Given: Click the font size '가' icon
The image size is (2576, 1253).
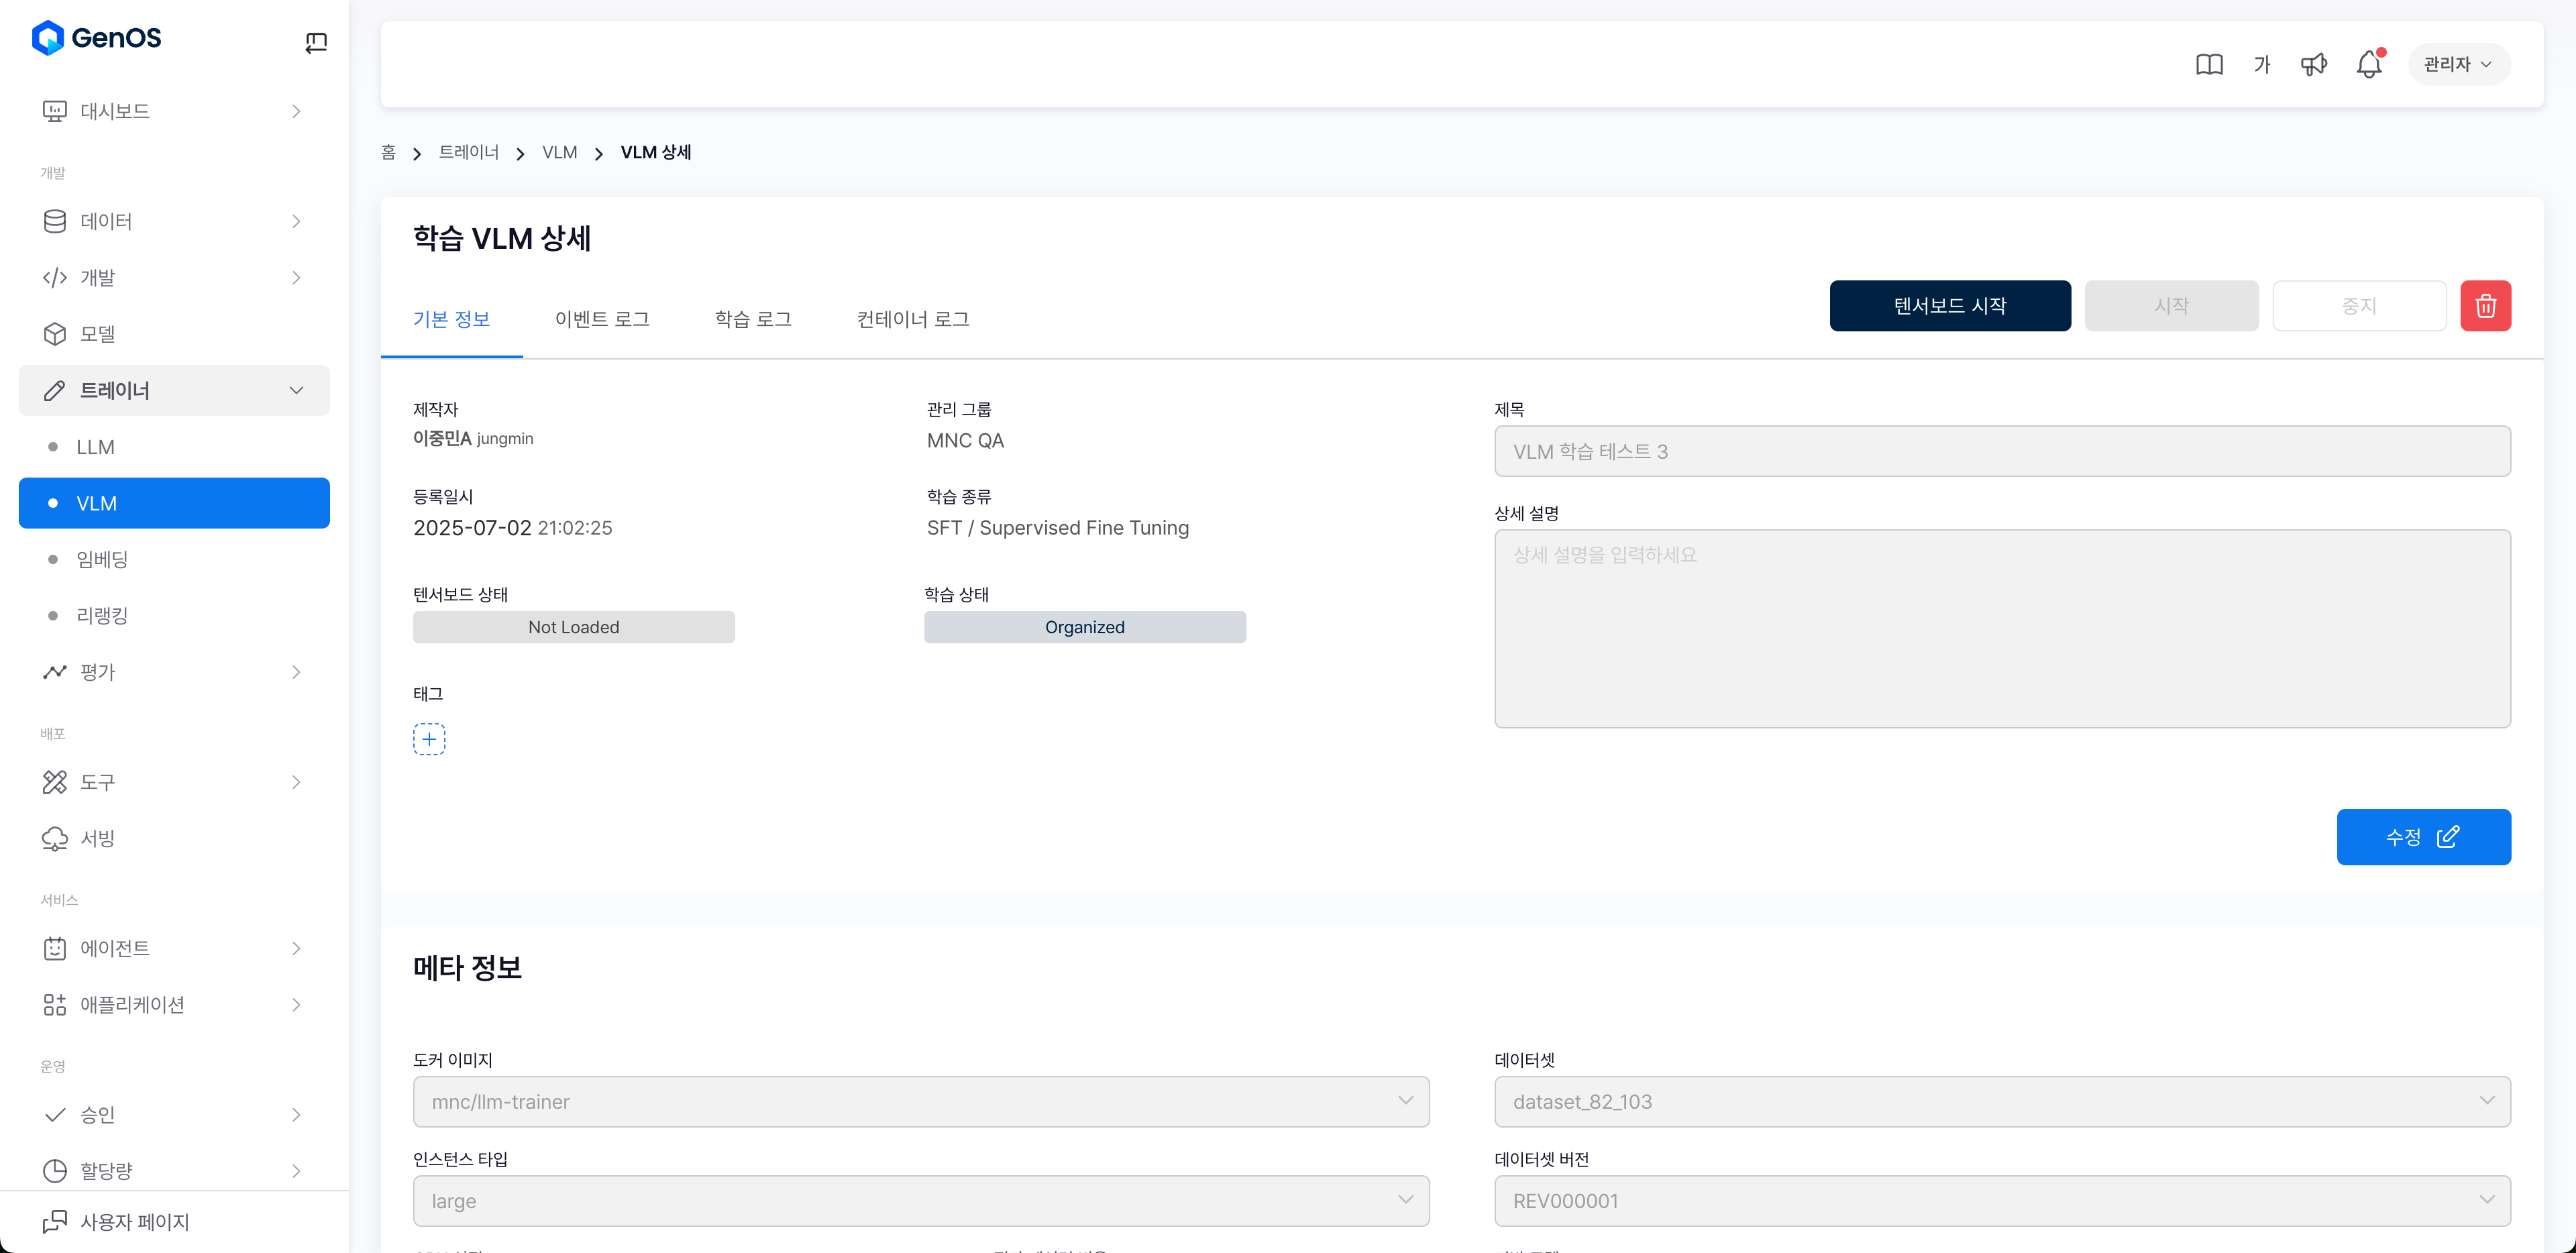Looking at the screenshot, I should click(x=2262, y=65).
